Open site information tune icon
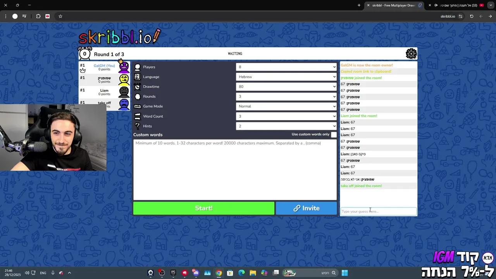The width and height of the screenshot is (496, 279). pos(460,16)
